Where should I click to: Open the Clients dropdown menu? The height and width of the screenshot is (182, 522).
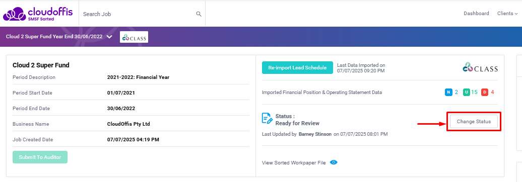pos(507,14)
